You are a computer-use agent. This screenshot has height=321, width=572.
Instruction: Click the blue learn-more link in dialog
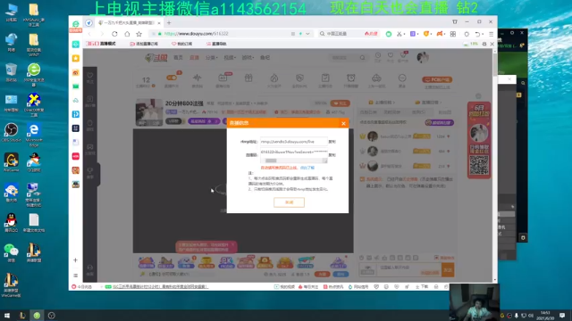307,168
